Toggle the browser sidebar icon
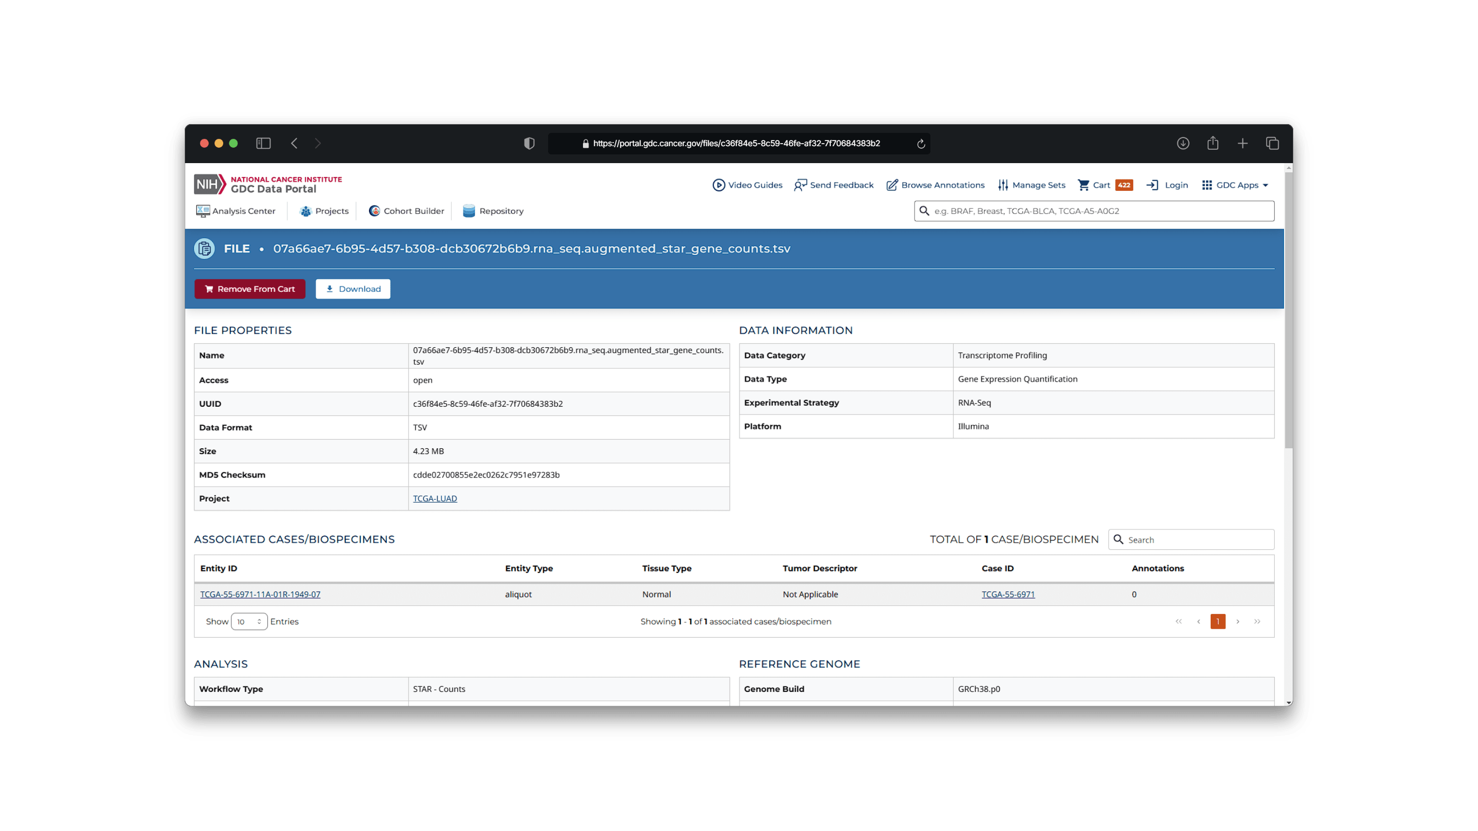1478x831 pixels. (263, 144)
